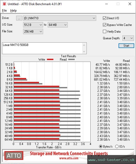Open the File menu
The width and height of the screenshot is (136, 164).
coord(4,11)
